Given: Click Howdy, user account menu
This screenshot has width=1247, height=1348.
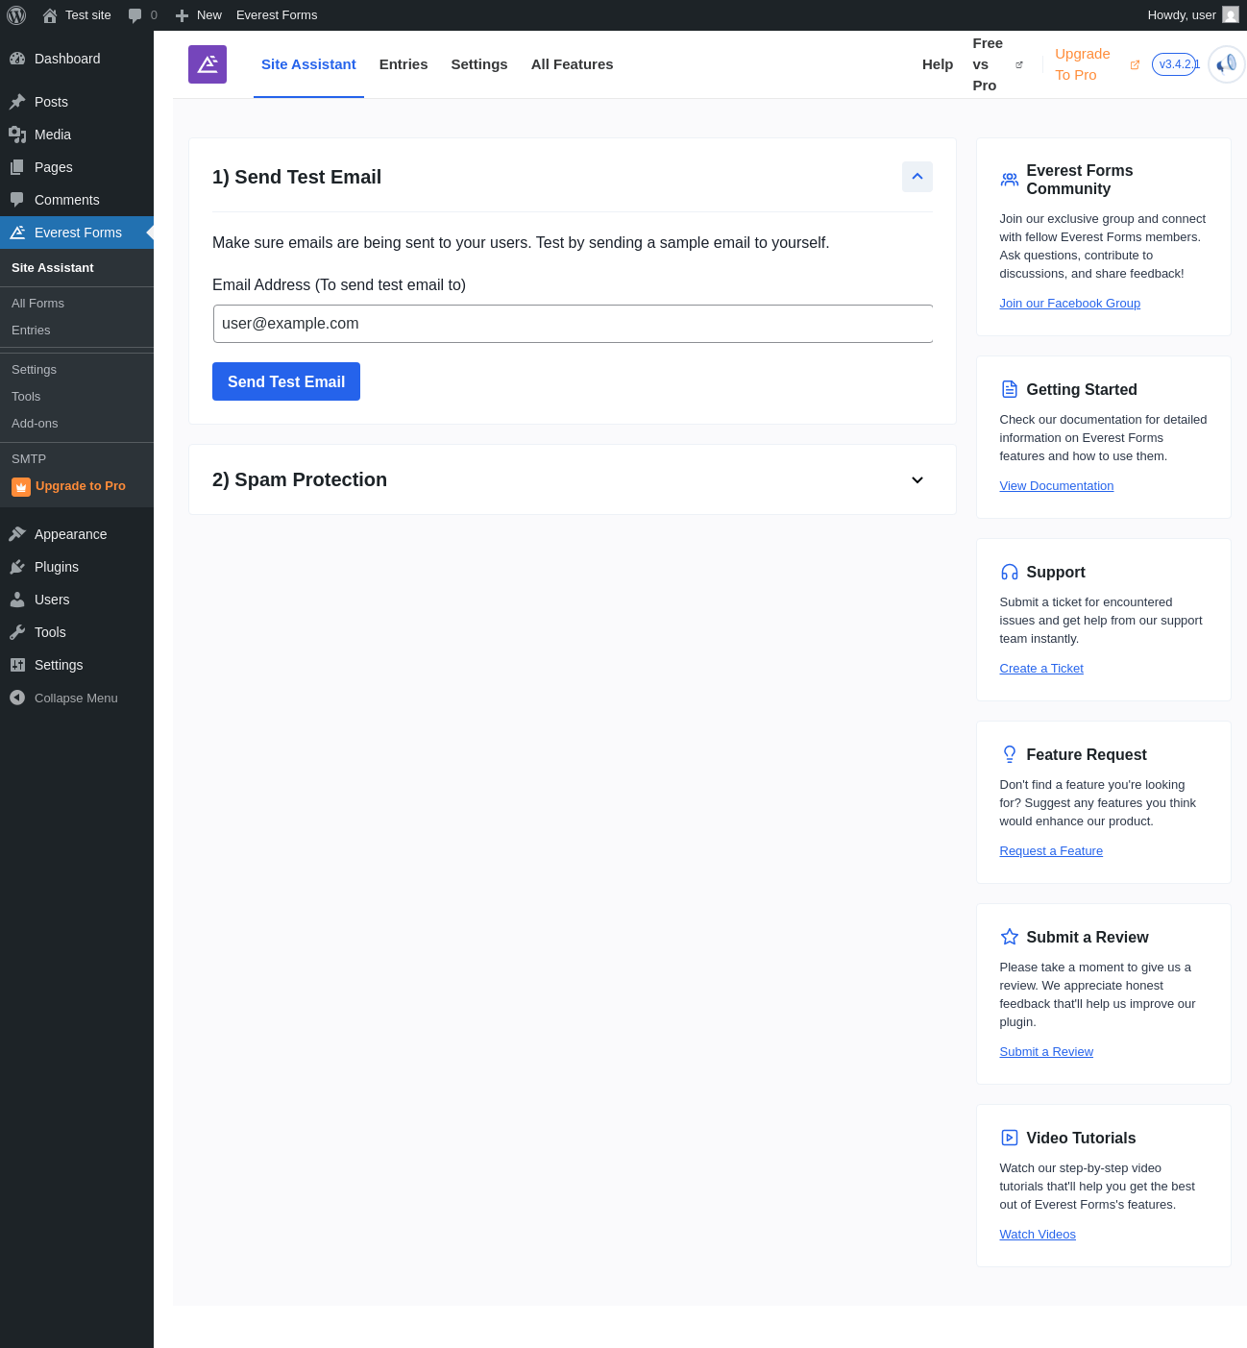Looking at the screenshot, I should click(x=1192, y=15).
